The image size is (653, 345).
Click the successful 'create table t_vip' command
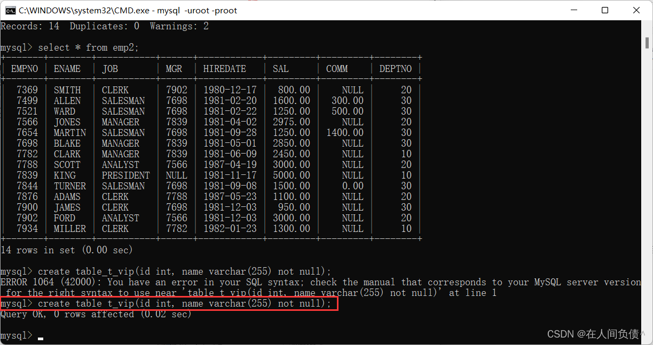pos(185,303)
